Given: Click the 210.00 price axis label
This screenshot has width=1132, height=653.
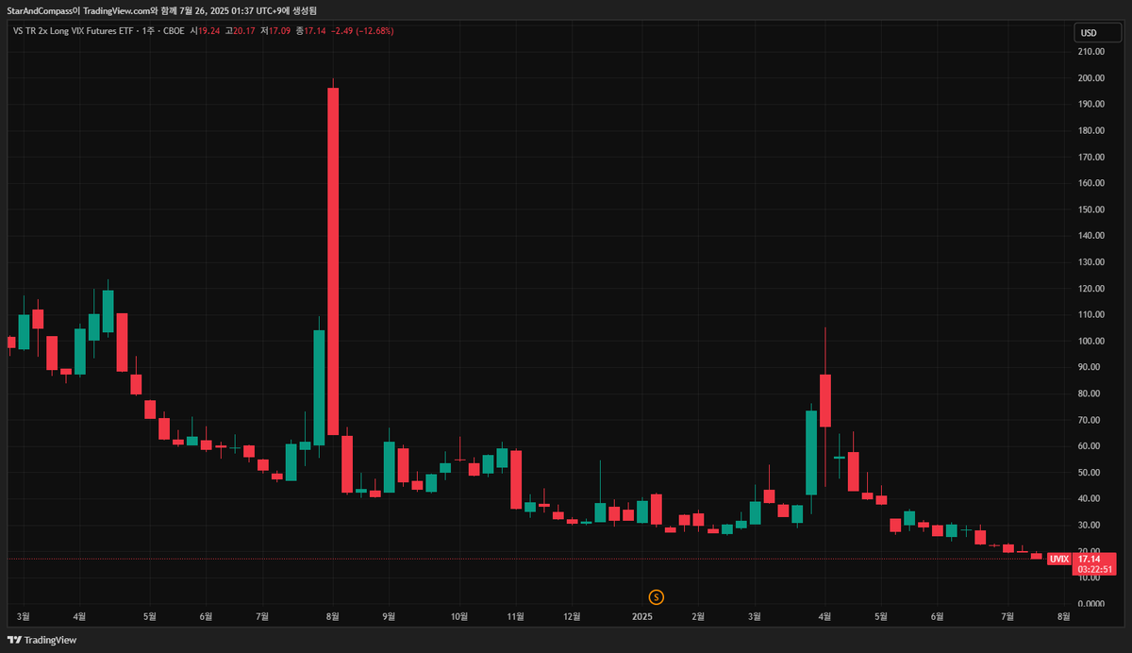Looking at the screenshot, I should coord(1090,52).
